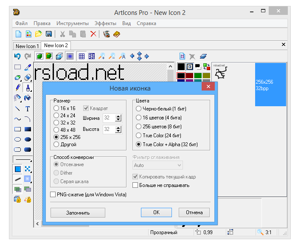298x249 pixels.
Task: Select the 48 x 48 size option
Action: 65,130
